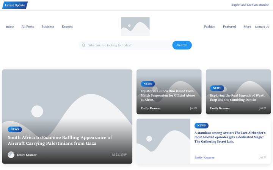Click the NEWS tag on the Wyatt Earp card
The width and height of the screenshot is (273, 170).
[217, 88]
